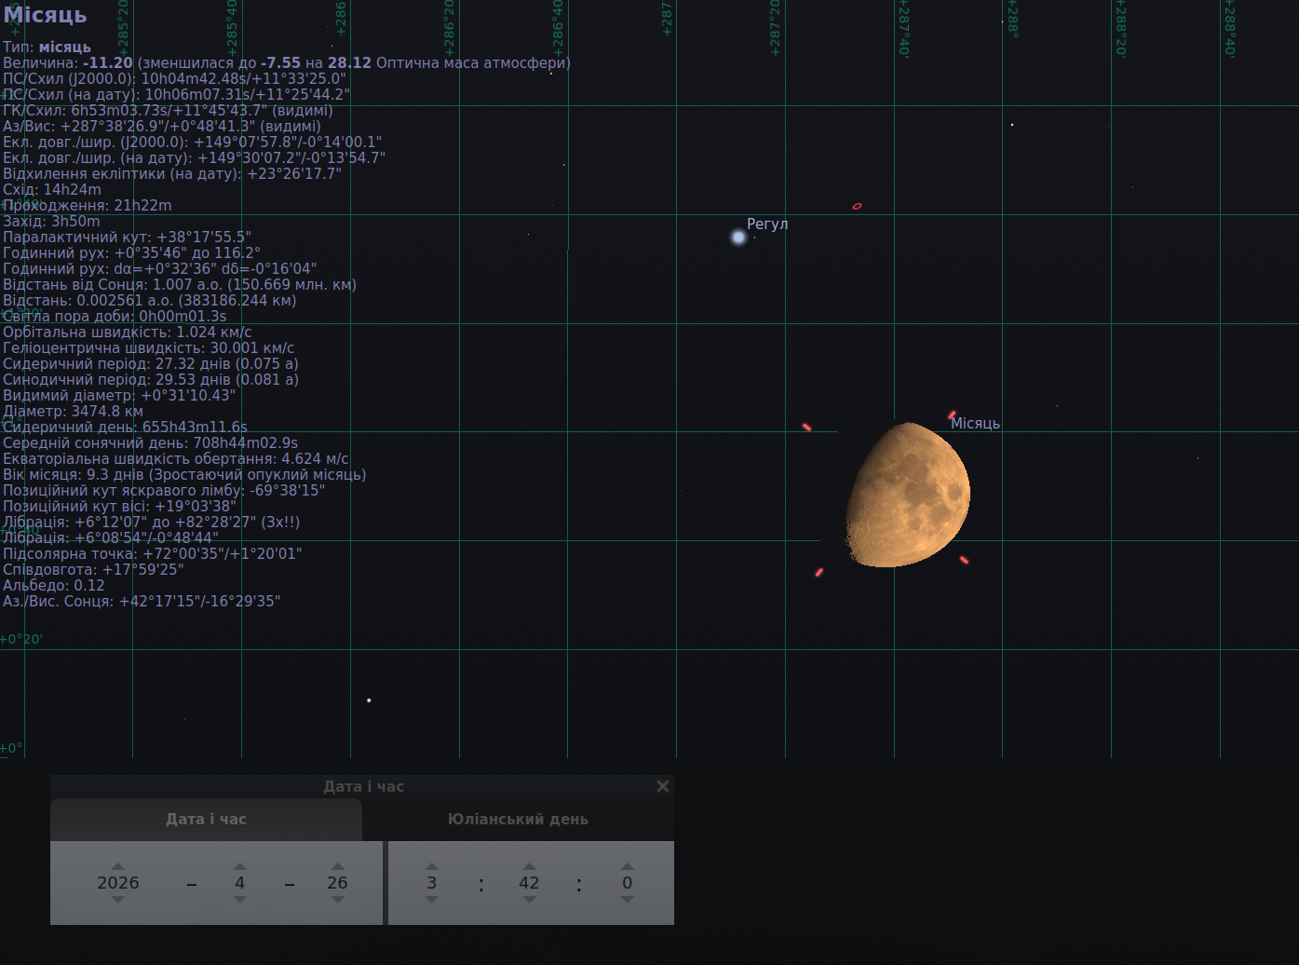Image resolution: width=1299 pixels, height=965 pixels.
Task: Increase the hour value 3
Action: 431,866
